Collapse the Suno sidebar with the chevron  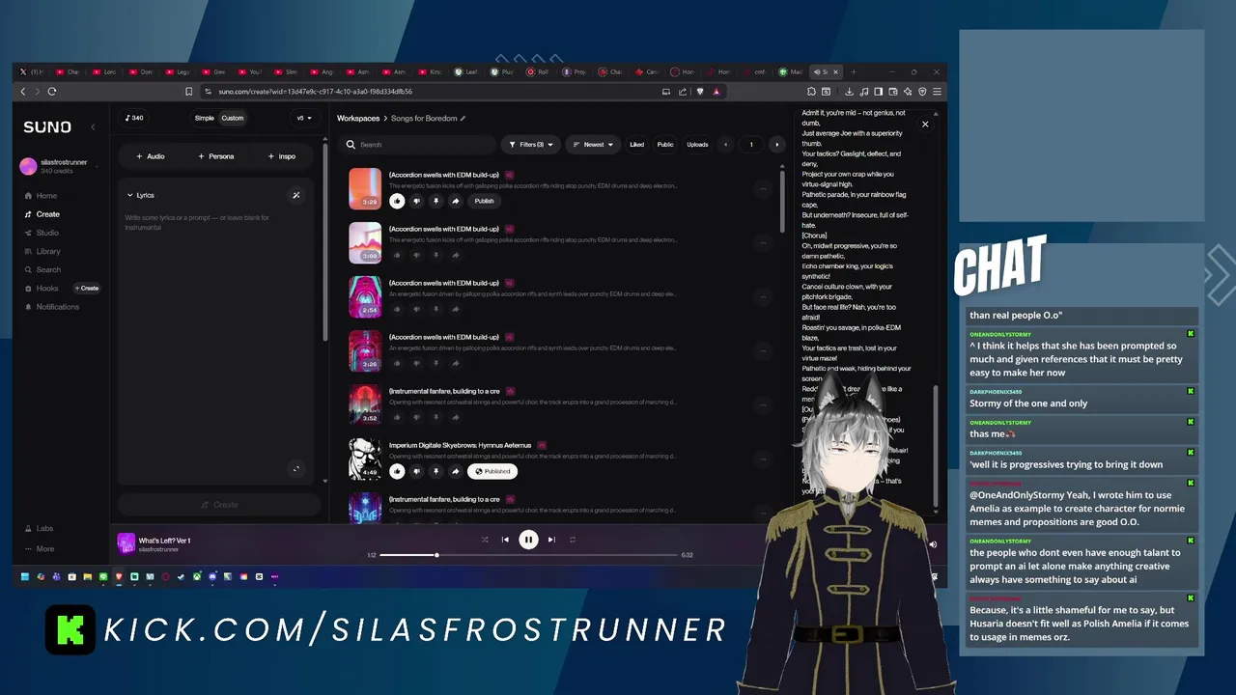click(x=93, y=126)
